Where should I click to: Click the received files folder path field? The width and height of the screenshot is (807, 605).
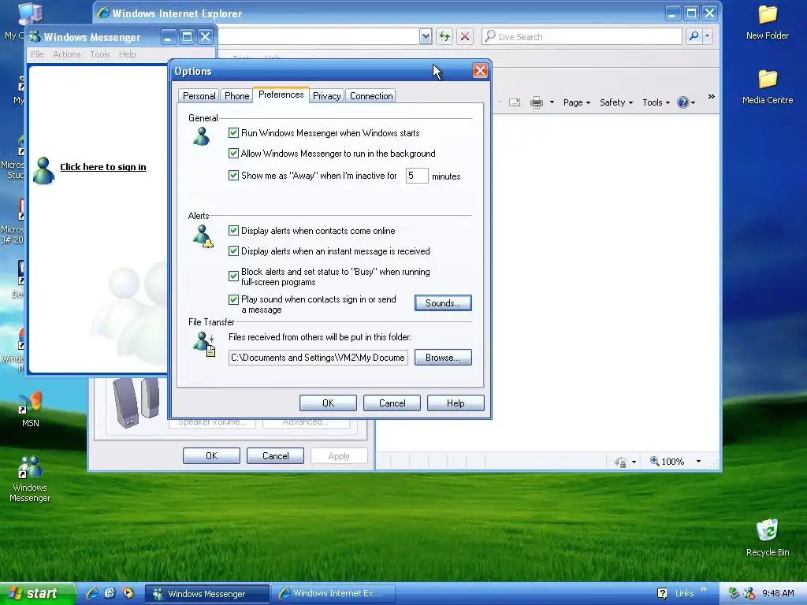pyautogui.click(x=318, y=358)
